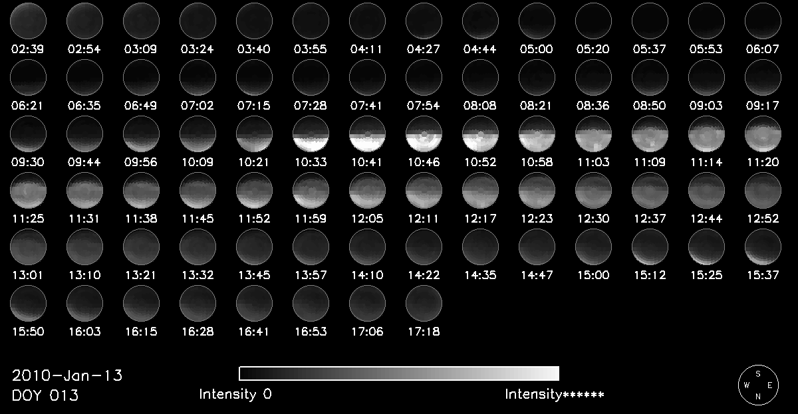Image resolution: width=798 pixels, height=414 pixels.
Task: Pick the 10:46 disk image
Action: pyautogui.click(x=424, y=134)
